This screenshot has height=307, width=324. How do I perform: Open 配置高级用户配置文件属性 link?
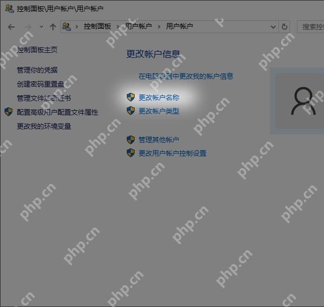click(x=57, y=112)
